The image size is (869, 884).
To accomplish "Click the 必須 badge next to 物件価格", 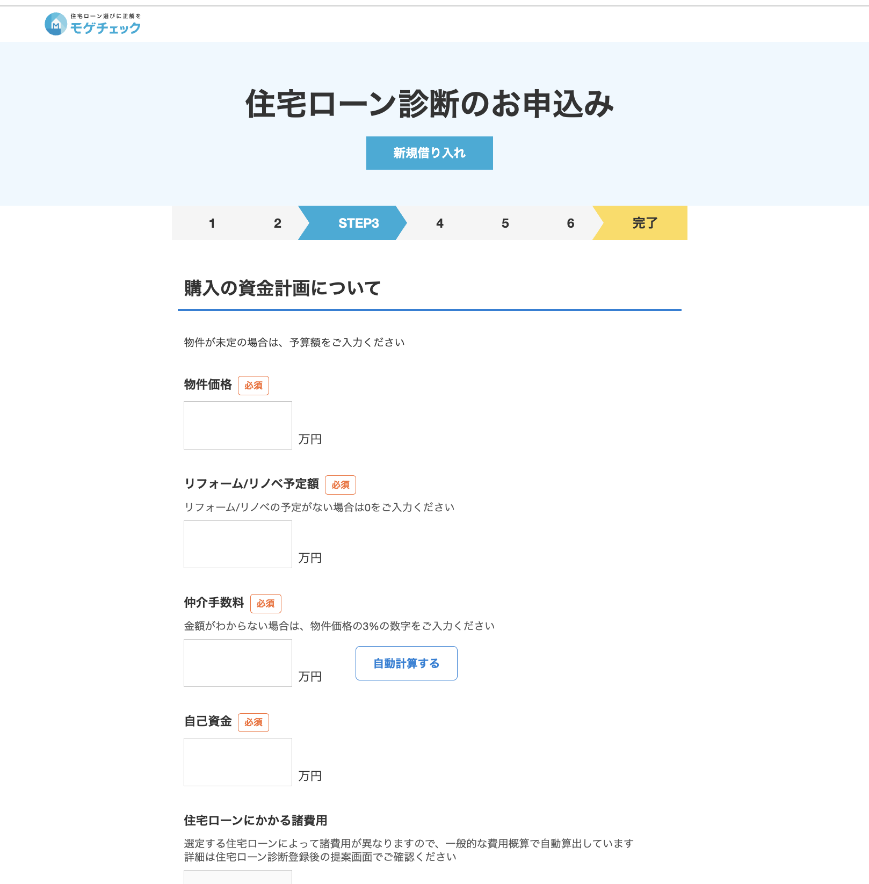I will point(254,386).
